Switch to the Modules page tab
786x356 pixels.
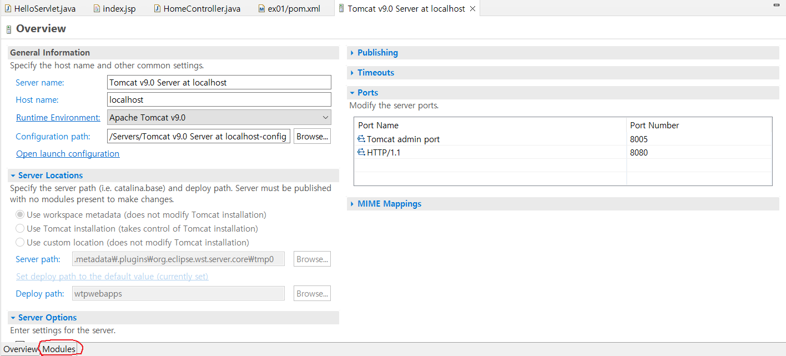coord(59,349)
